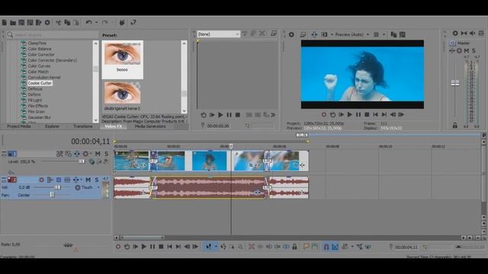
Task: Click the Master volume fader handle
Action: click(455, 83)
